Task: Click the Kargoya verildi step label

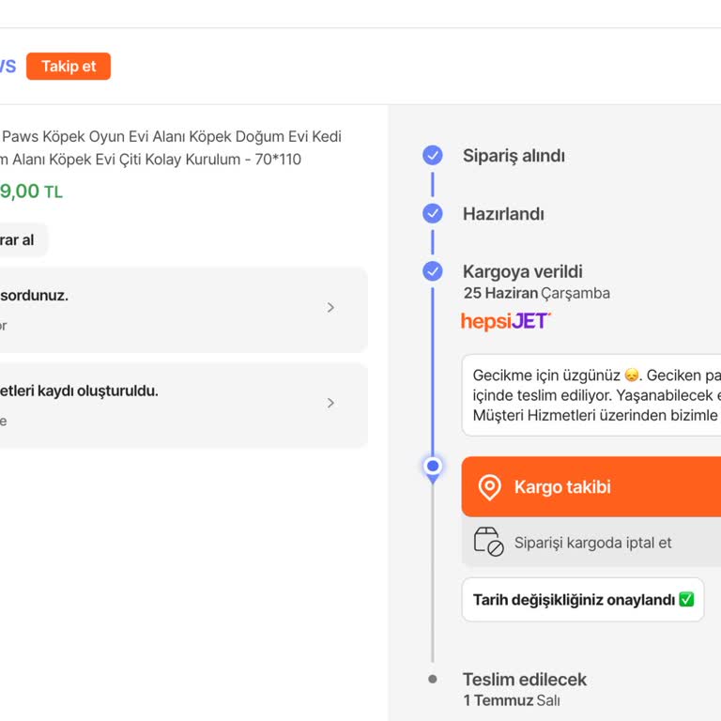Action: (x=522, y=271)
